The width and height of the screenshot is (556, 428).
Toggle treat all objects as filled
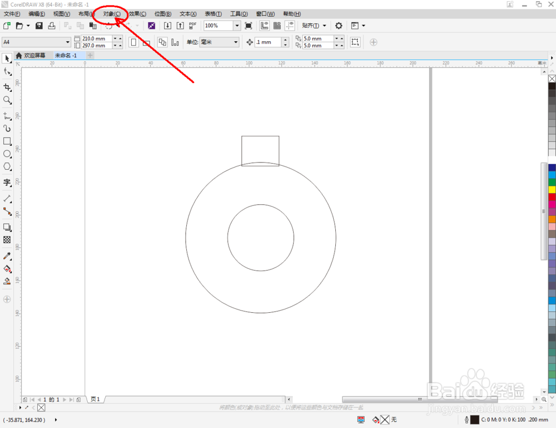(355, 42)
